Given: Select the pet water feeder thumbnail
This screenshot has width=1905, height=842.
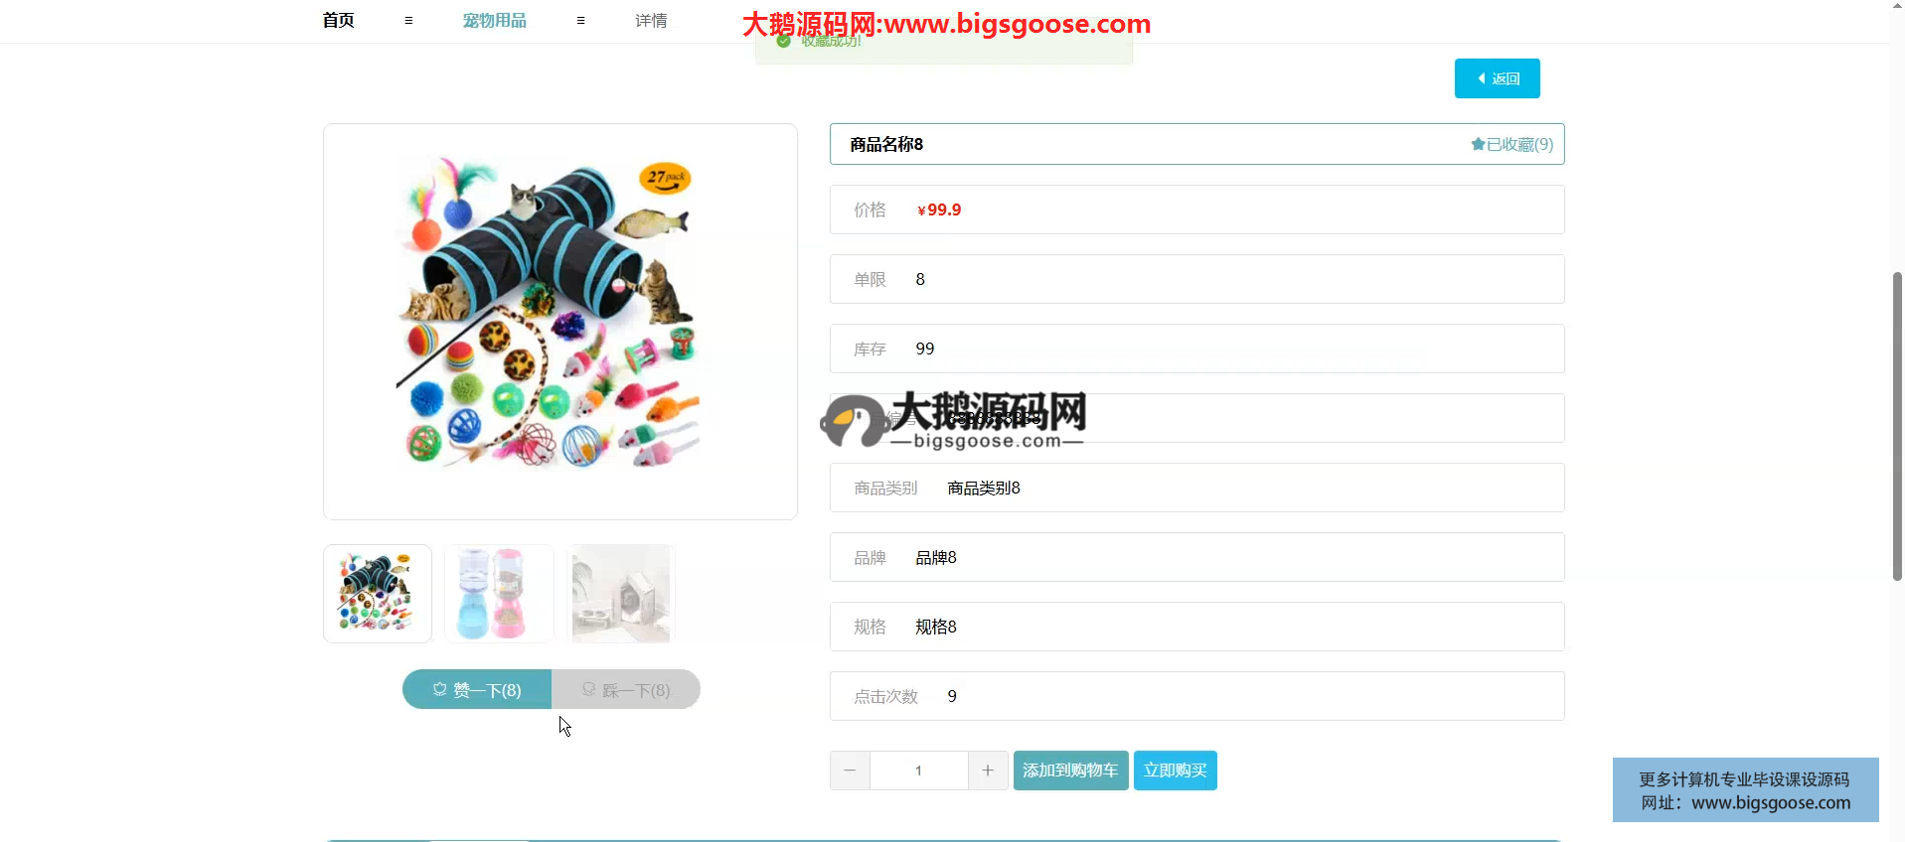Looking at the screenshot, I should point(499,594).
